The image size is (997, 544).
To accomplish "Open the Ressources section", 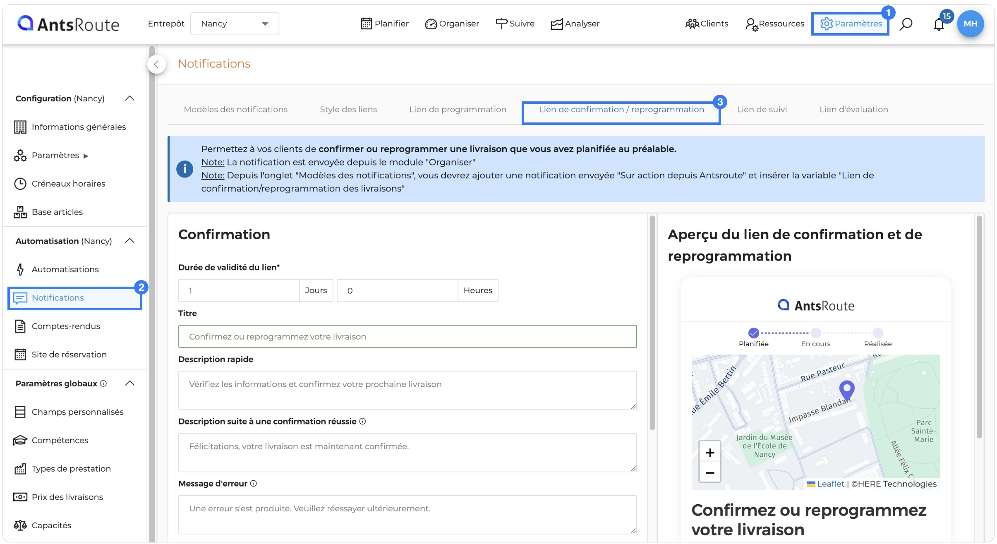I will tap(774, 24).
